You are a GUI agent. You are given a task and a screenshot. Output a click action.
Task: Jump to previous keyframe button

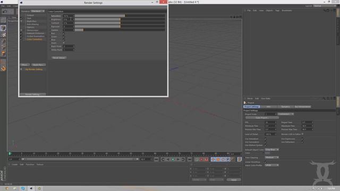(163, 159)
